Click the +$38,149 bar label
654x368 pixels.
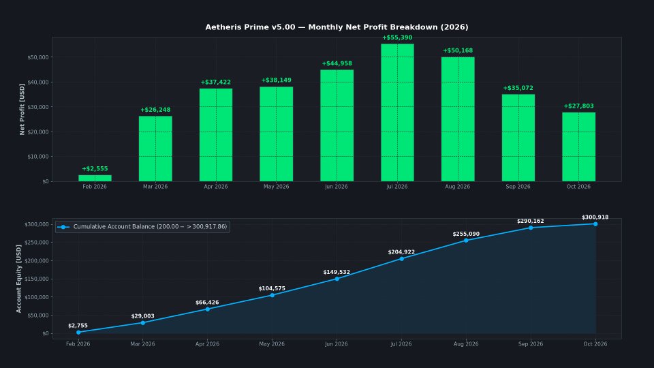tap(276, 80)
